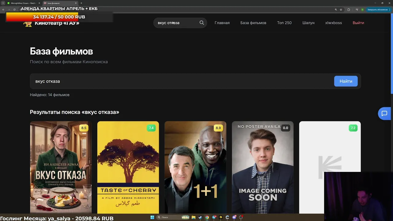Image resolution: width=393 pixels, height=221 pixels.
Task: Click the Кинотеатр «ГАУ» site logo icon
Action: click(x=28, y=24)
